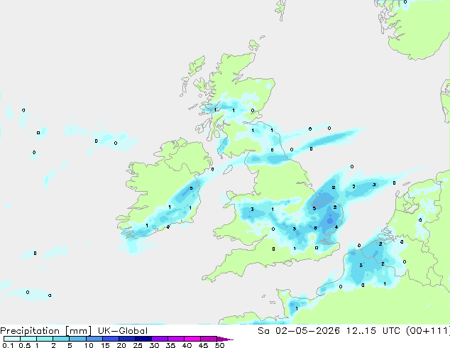Click the 0.1–0.5 mm palest legend swatch
Viewport: 450px width, 348px height.
coord(12,339)
